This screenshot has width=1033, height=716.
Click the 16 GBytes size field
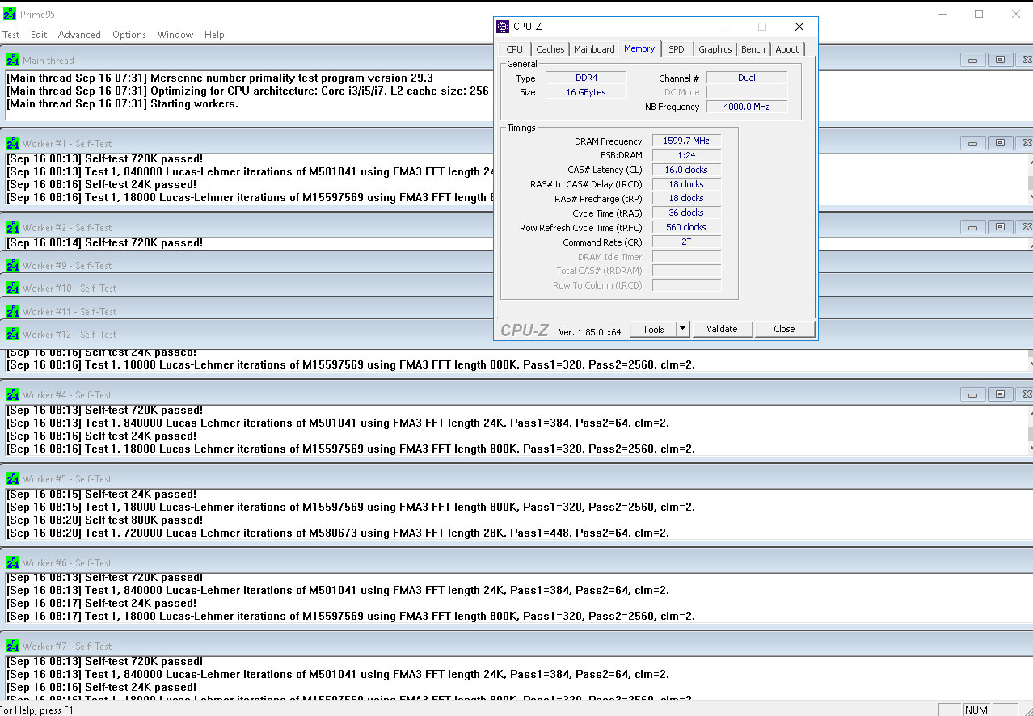click(586, 92)
